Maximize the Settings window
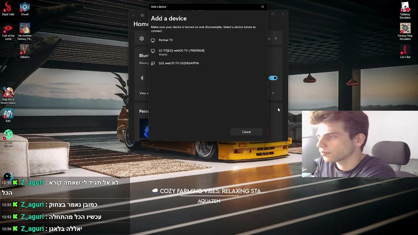 pos(273,14)
